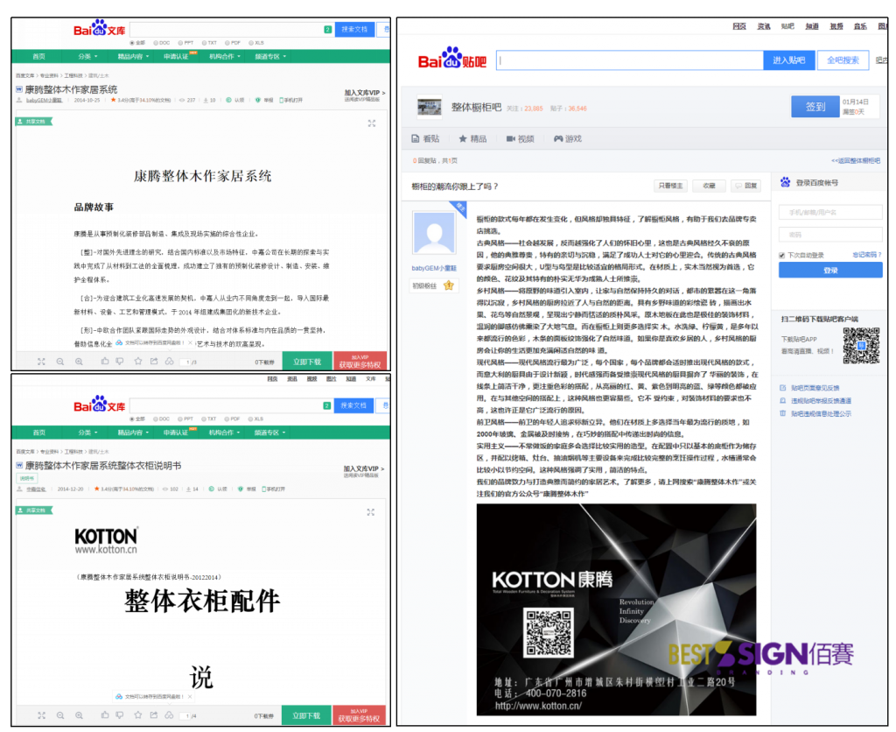Tieba QR code for downloading the app
896x732 pixels.
pos(861,345)
